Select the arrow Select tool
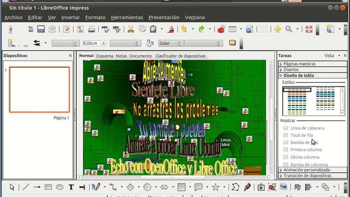 [12, 187]
